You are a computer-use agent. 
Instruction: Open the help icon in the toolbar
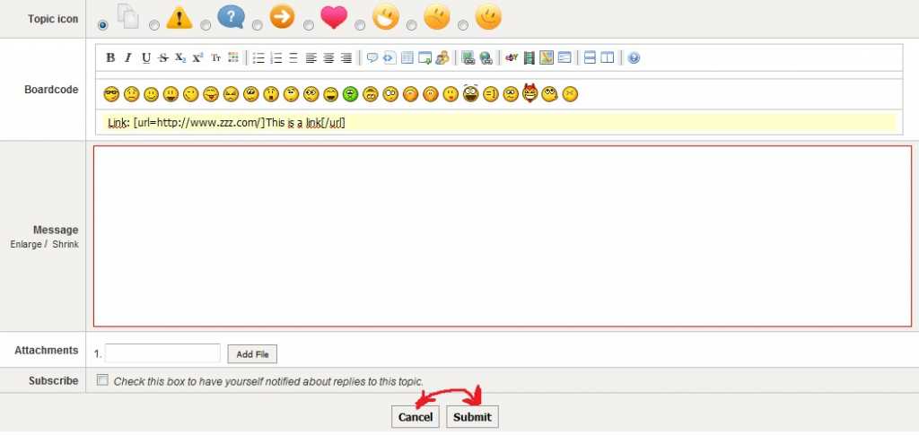[x=634, y=58]
